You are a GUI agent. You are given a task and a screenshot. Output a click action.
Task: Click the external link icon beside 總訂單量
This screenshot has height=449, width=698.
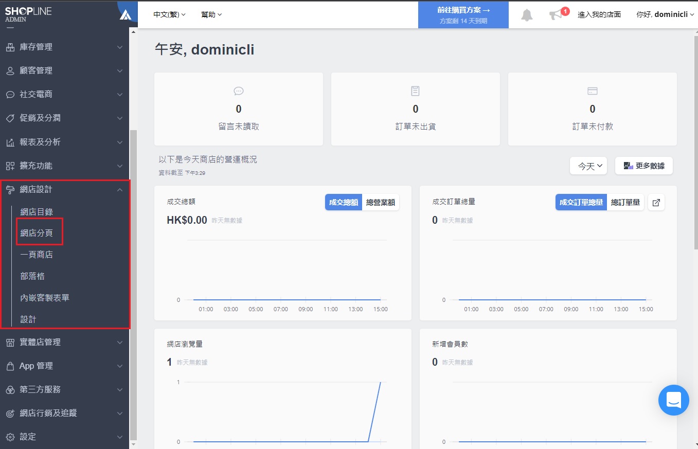656,203
